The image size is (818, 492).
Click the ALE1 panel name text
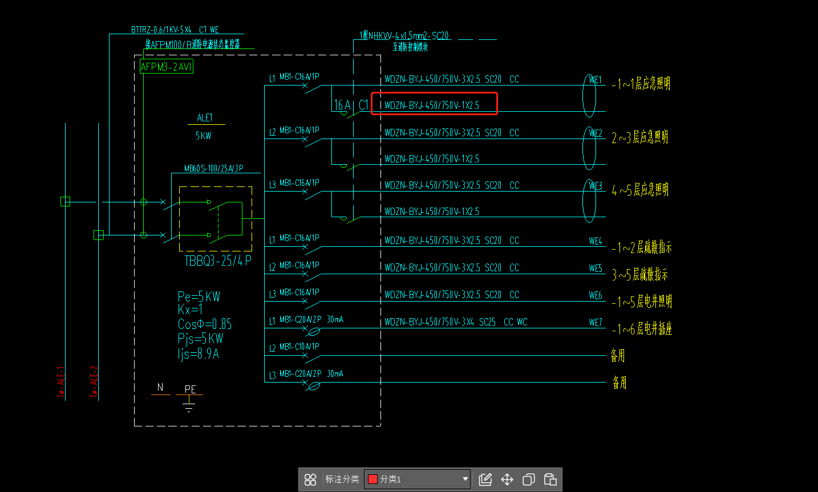pos(205,118)
